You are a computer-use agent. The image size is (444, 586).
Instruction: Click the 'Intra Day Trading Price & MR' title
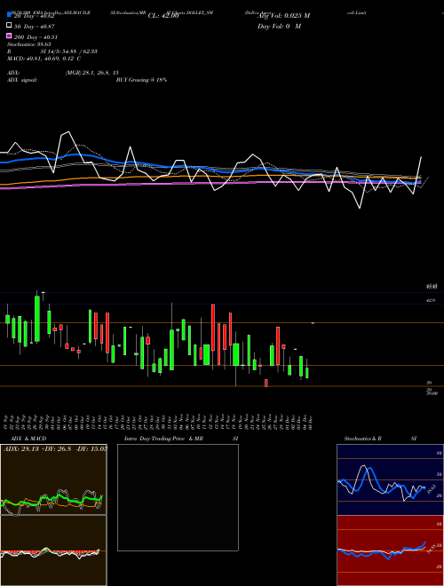point(163,439)
